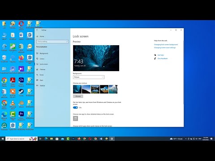The height and width of the screenshot is (161, 215).
Task: Click the taskbar clock and date
Action: click(206, 139)
